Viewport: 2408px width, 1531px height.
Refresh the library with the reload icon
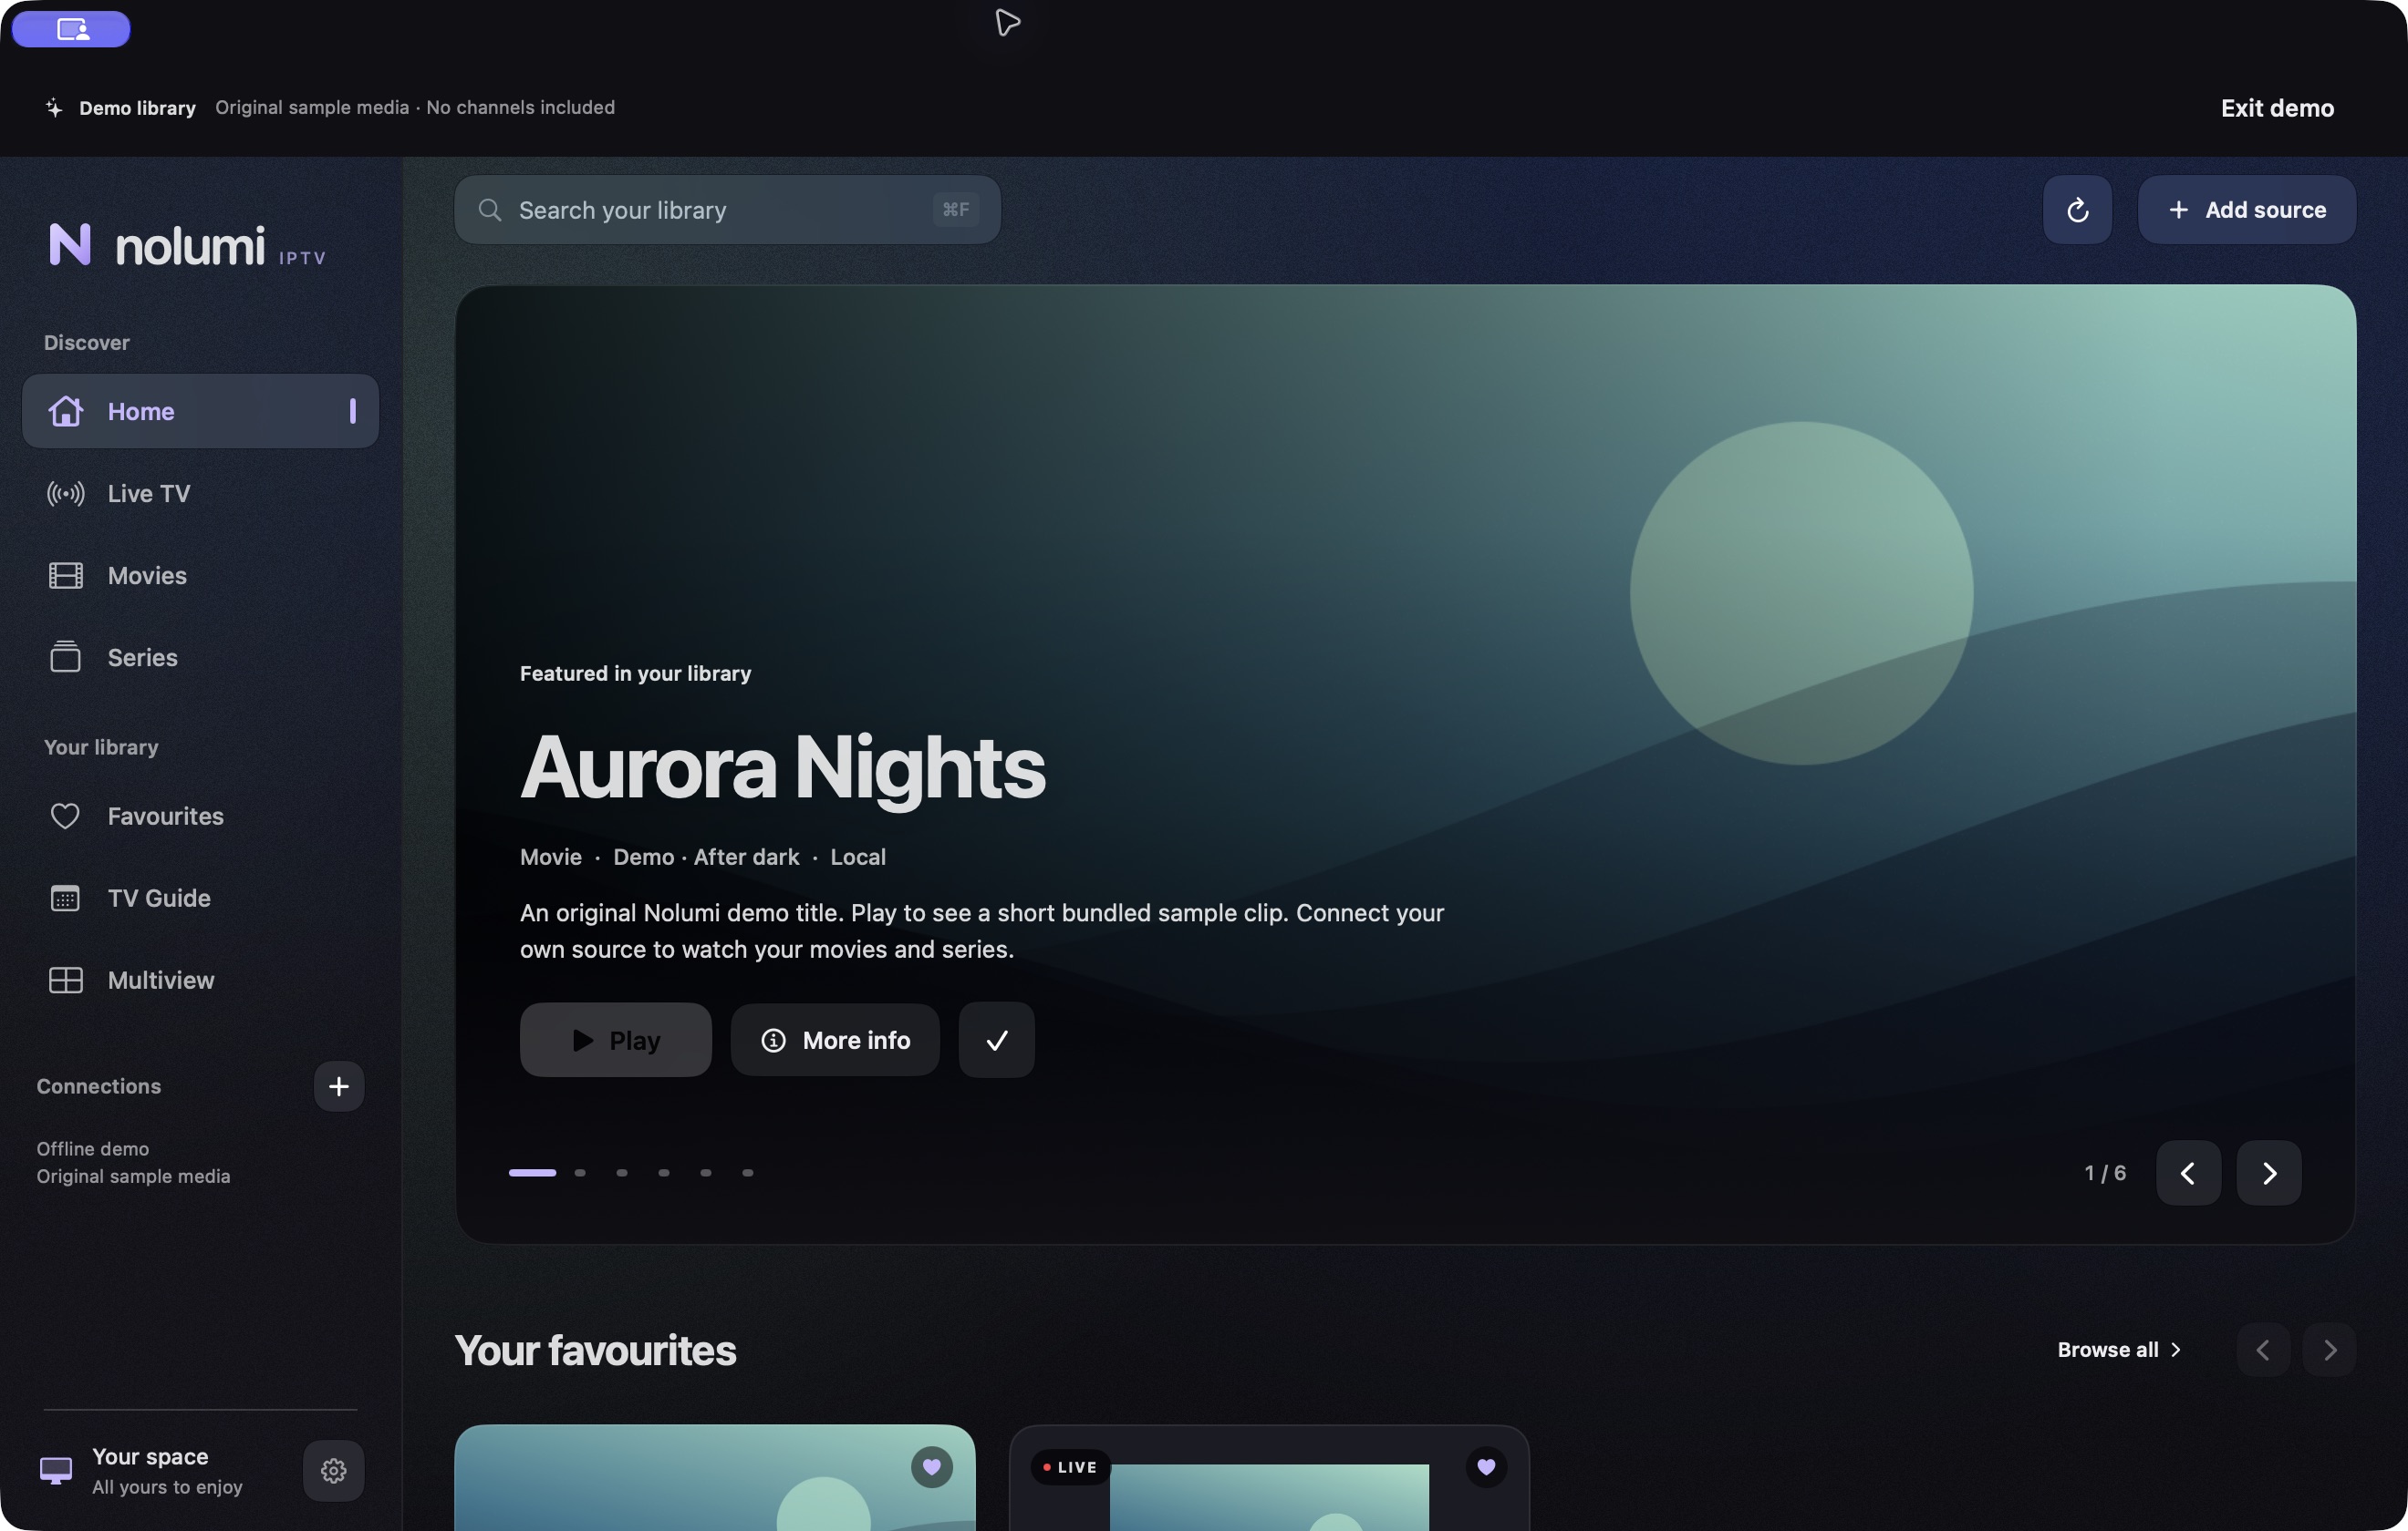click(x=2077, y=210)
